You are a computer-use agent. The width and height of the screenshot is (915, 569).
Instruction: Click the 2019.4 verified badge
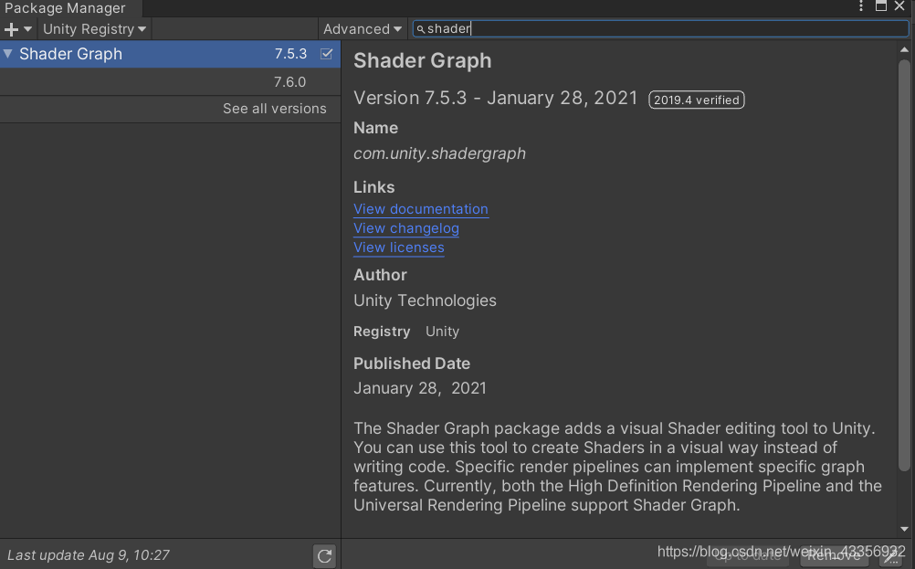point(696,100)
